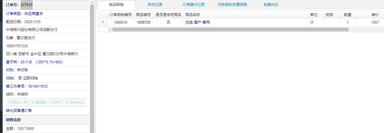
Task: Click the 单价 column header
Action: pyautogui.click(x=368, y=15)
